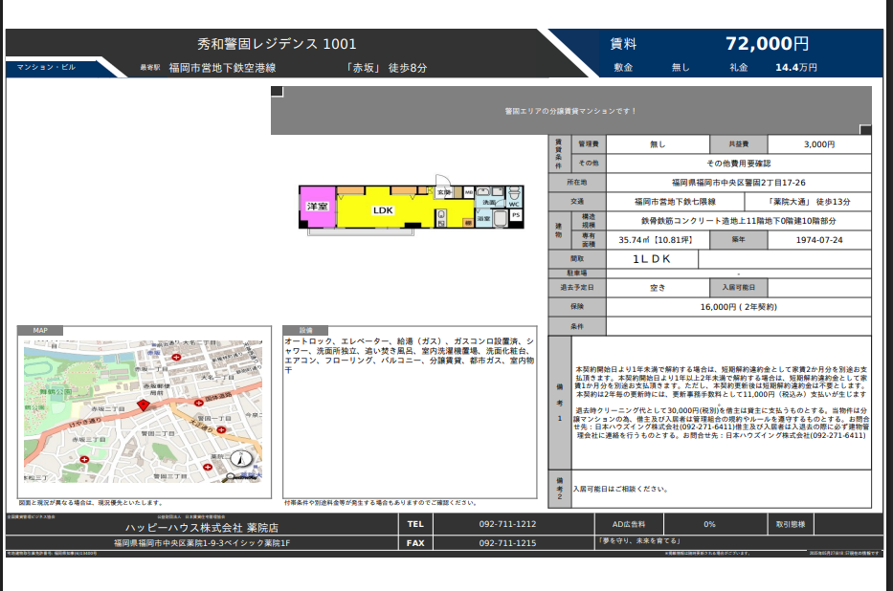Click the dark square at banner's bottom-right corner

(x=865, y=130)
